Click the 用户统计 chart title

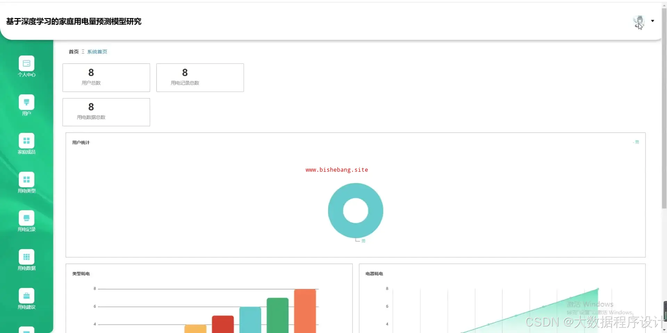pyautogui.click(x=81, y=143)
